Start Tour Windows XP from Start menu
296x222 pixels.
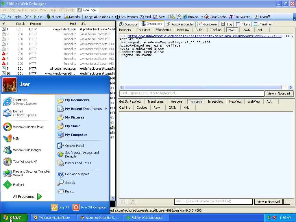(27, 162)
